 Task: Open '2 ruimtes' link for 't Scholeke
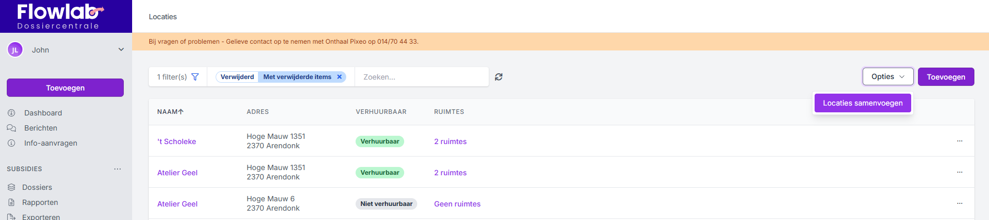450,141
